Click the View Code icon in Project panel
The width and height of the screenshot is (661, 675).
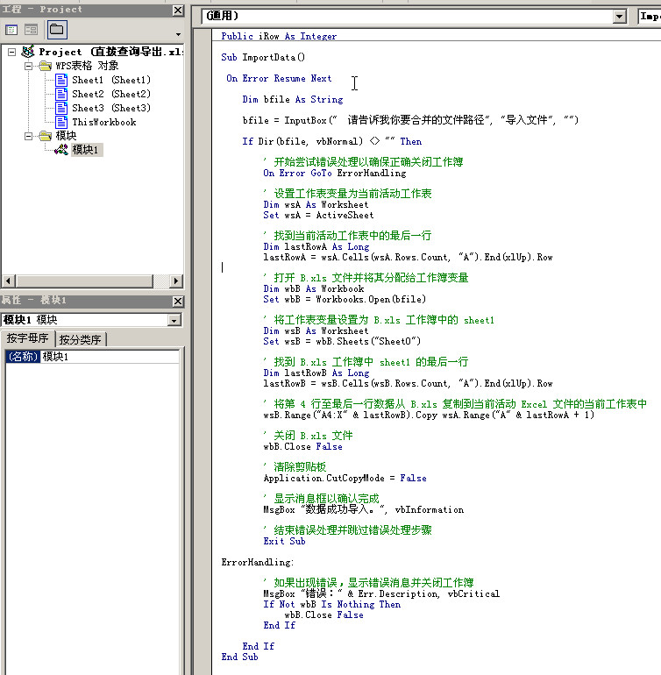[12, 30]
